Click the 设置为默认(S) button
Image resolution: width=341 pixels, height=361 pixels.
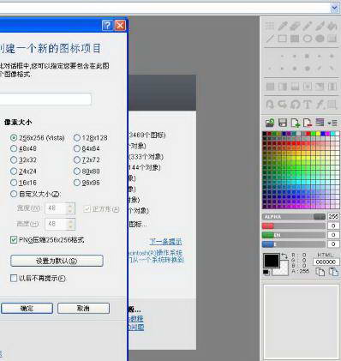[x=57, y=261]
